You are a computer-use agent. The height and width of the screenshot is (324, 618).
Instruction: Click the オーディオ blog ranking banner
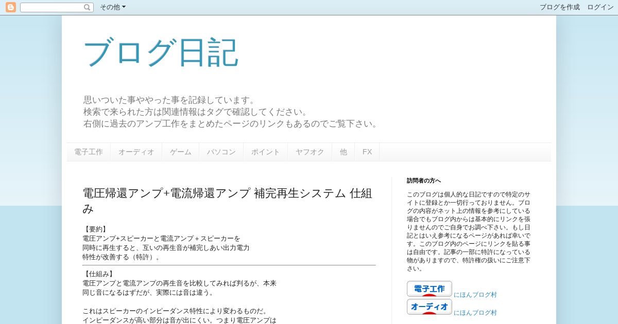[x=430, y=307]
